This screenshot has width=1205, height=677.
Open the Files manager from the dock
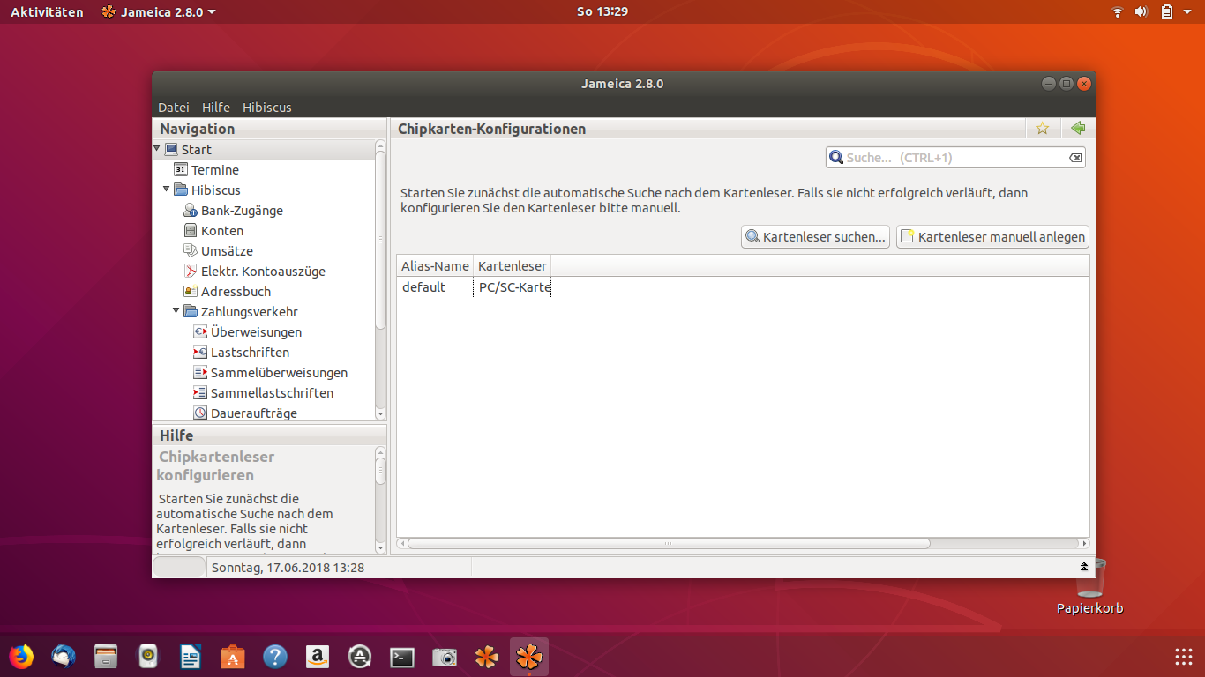(x=106, y=657)
